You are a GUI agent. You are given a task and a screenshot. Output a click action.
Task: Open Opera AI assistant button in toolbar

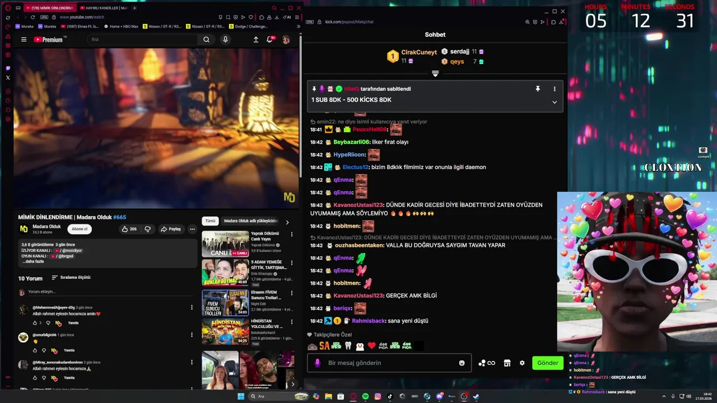click(x=288, y=17)
